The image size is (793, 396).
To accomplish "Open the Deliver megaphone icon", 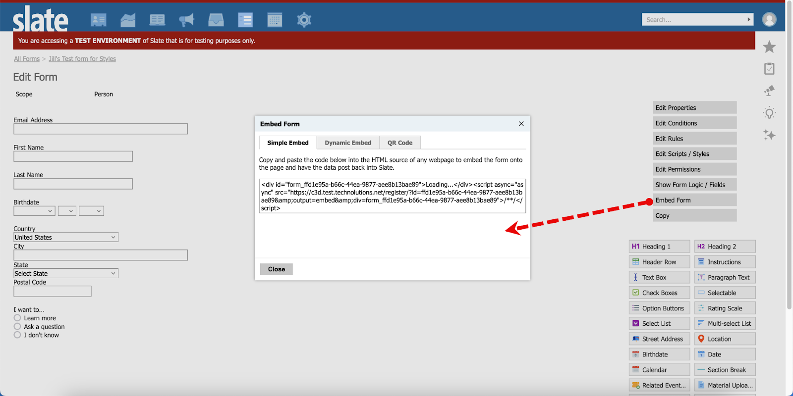I will pos(186,20).
